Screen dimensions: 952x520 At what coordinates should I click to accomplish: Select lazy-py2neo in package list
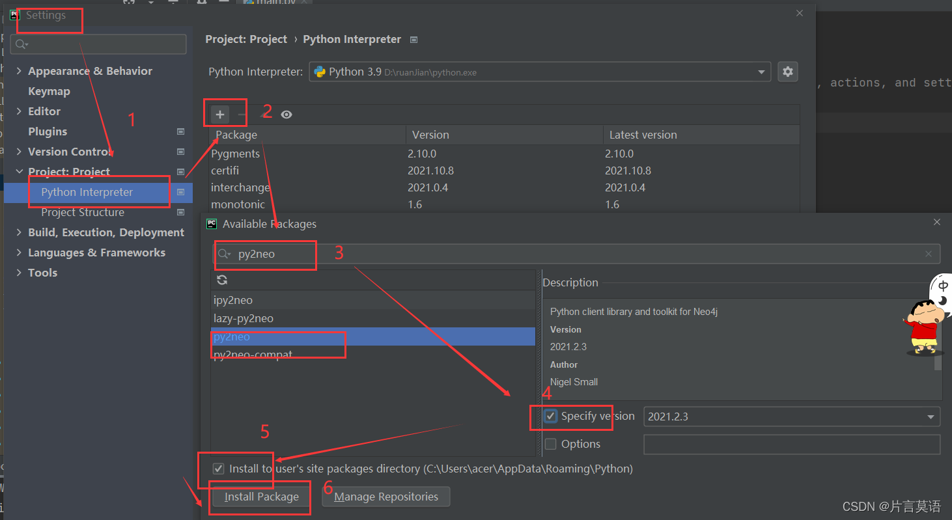373,318
